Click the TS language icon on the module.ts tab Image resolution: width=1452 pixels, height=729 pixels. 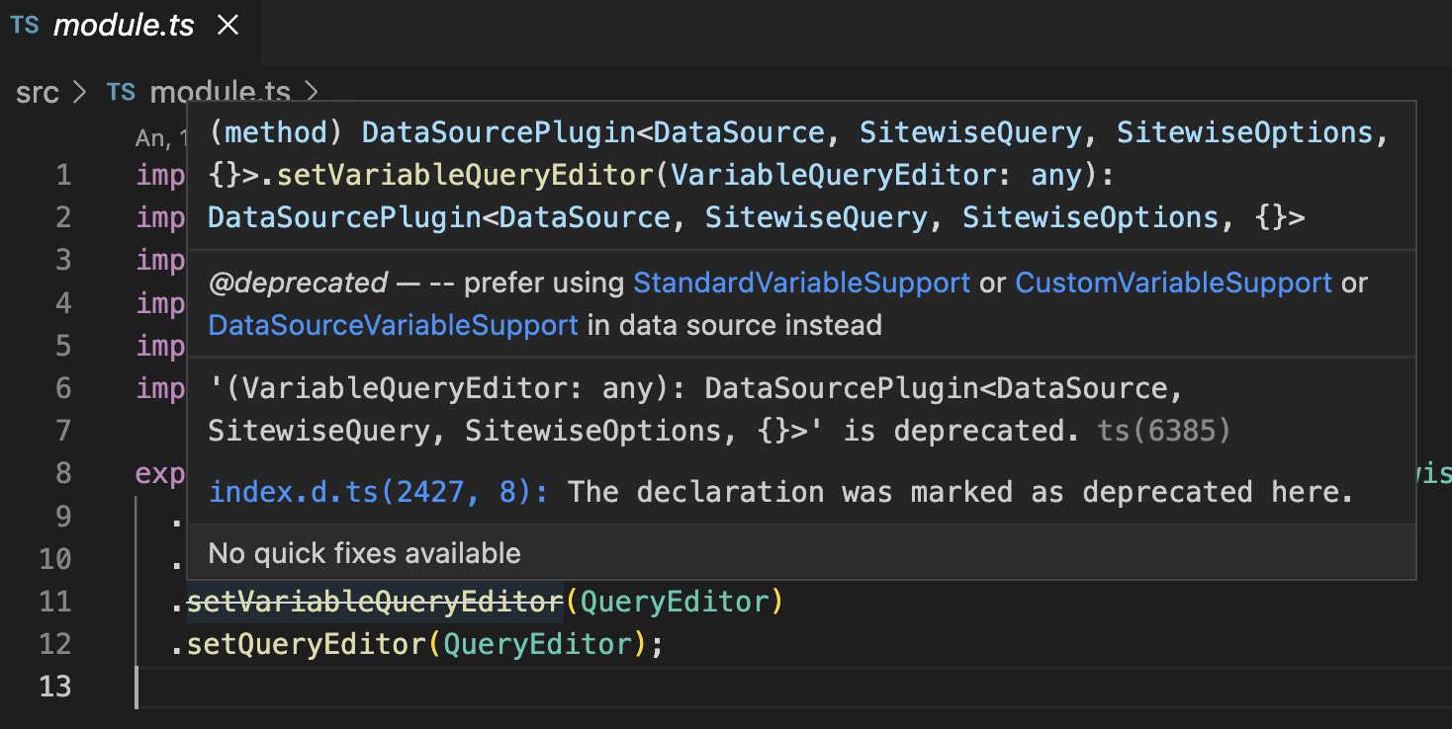click(x=24, y=25)
